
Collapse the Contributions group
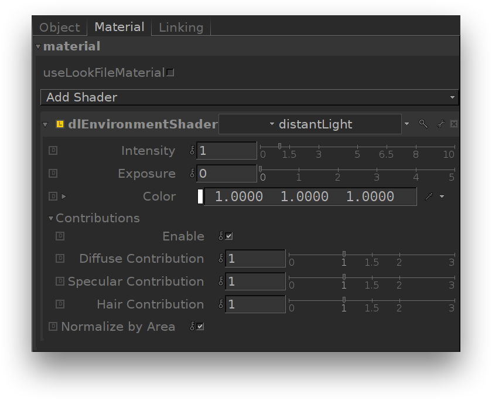coord(52,218)
